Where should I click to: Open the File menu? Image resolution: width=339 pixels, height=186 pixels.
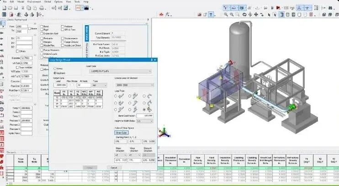point(5,1)
